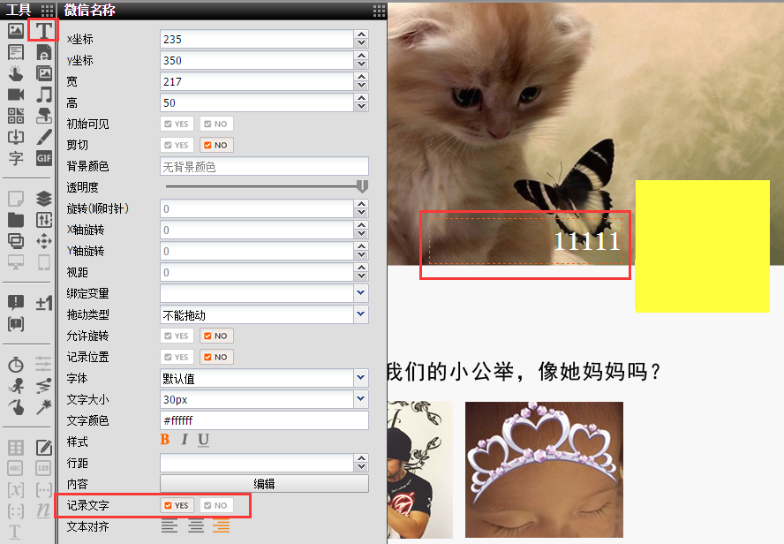This screenshot has width=784, height=544.
Task: Set 记录位置 to YES
Action: [177, 357]
